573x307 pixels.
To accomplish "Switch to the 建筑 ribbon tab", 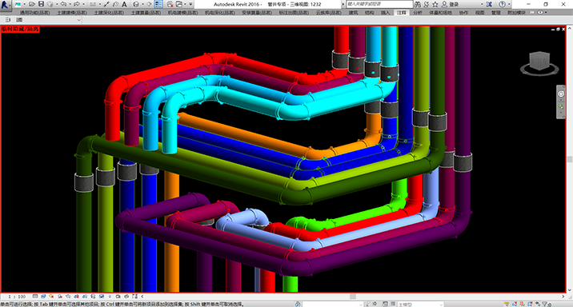I will (x=353, y=13).
